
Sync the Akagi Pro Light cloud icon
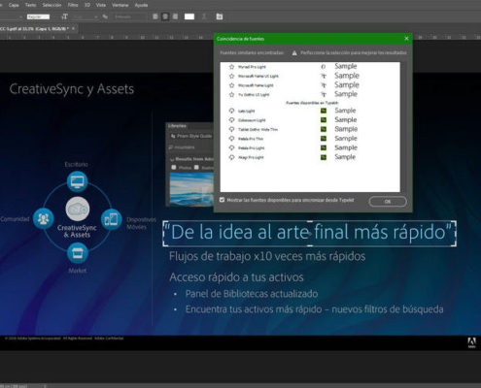tap(231, 157)
